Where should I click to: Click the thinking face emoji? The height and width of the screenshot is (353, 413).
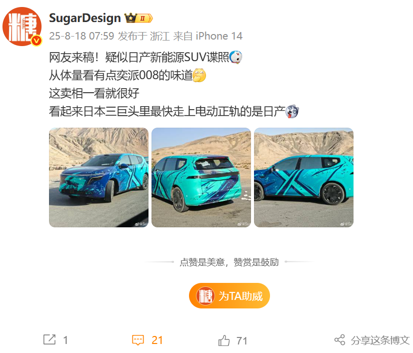199,76
